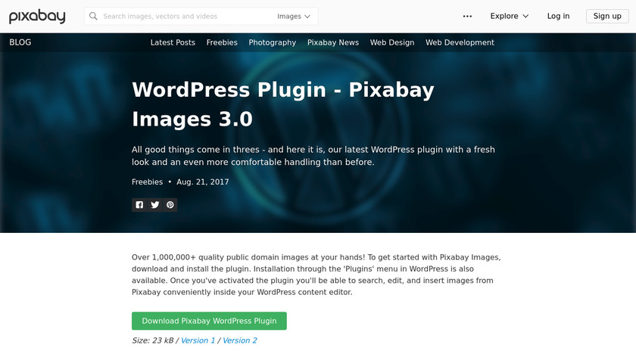Click the Log in link
Screen dimensions: 636x357
click(x=558, y=16)
